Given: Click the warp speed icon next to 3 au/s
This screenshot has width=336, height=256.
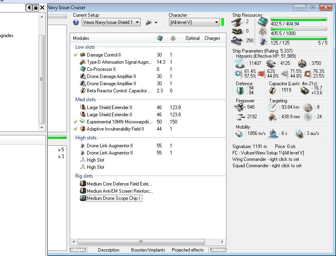Looking at the screenshot, I should pyautogui.click(x=299, y=133).
